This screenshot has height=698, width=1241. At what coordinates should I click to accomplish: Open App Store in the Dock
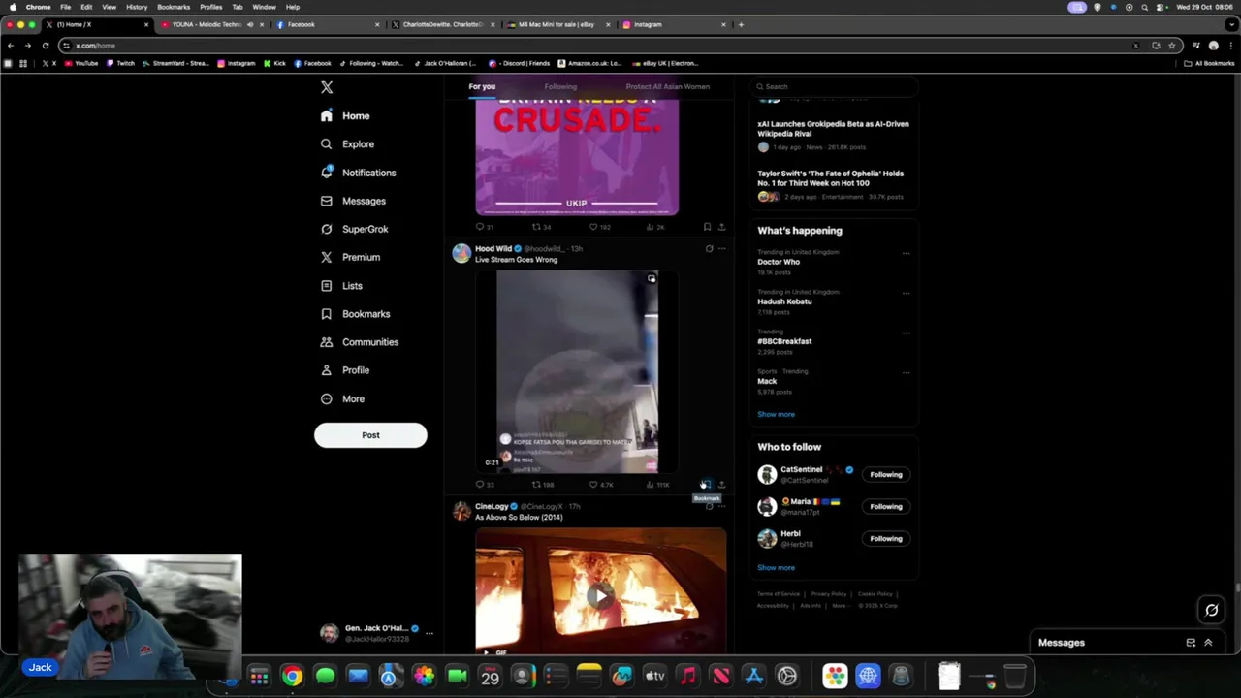pos(753,676)
